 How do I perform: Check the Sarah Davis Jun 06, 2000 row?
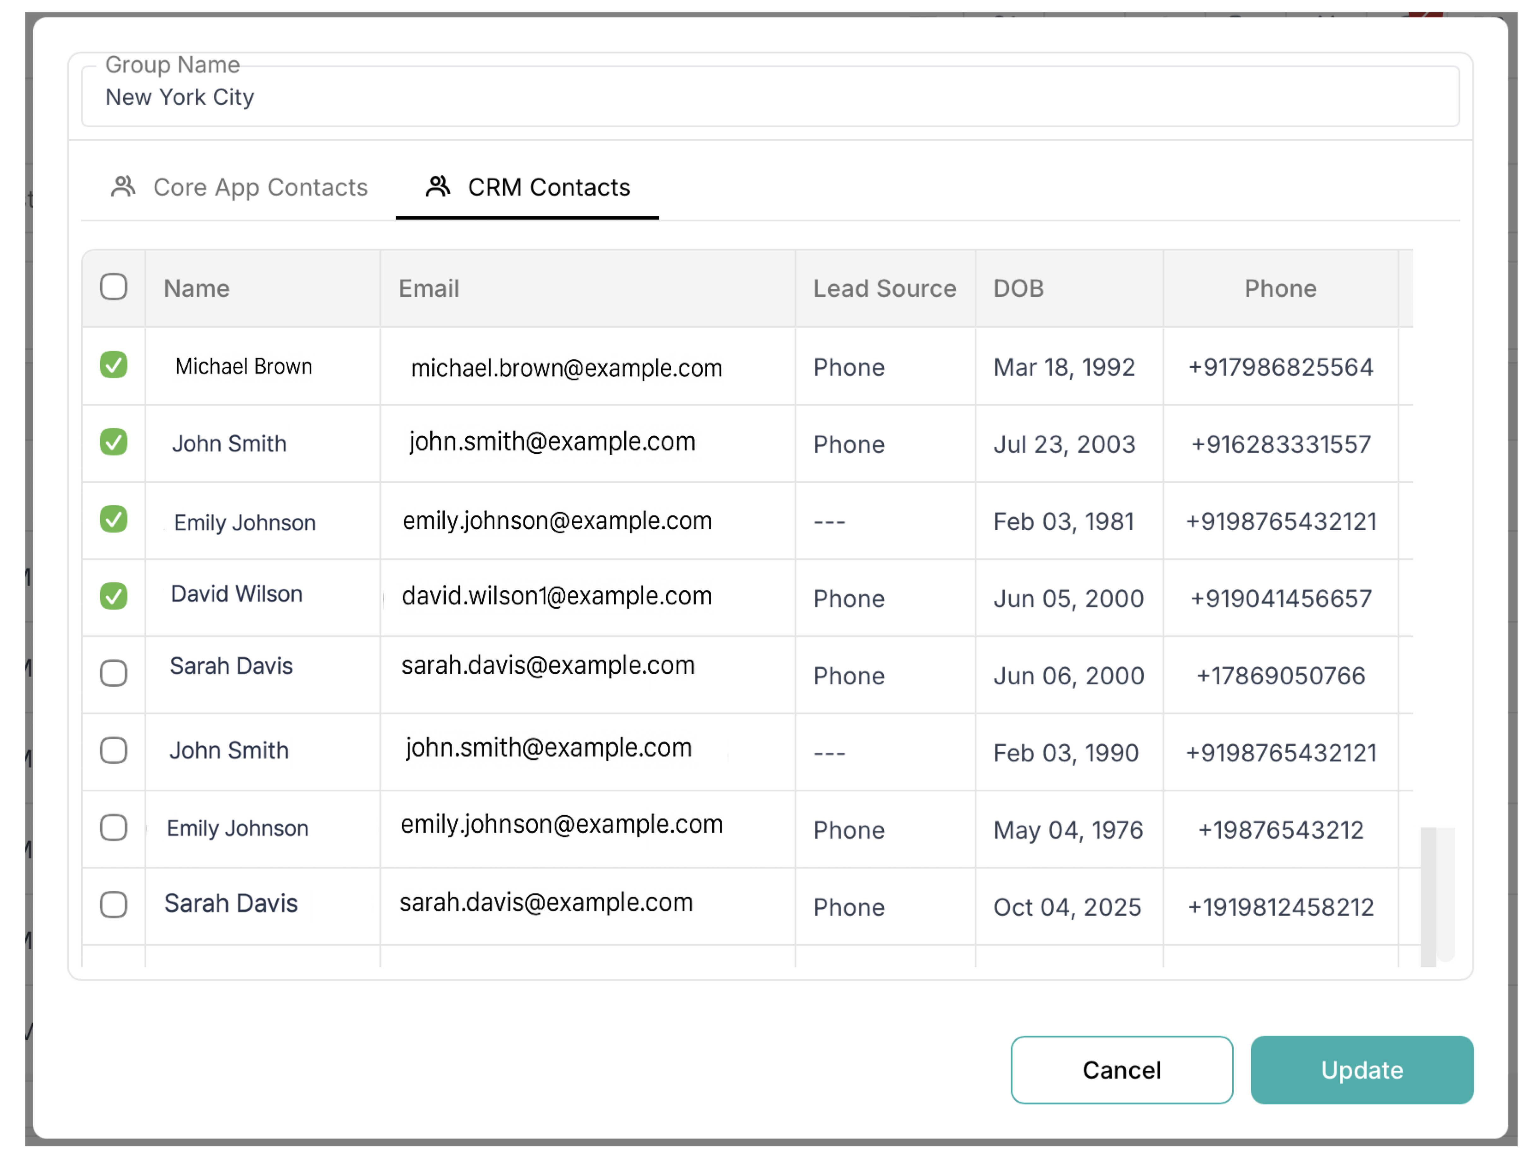point(114,673)
